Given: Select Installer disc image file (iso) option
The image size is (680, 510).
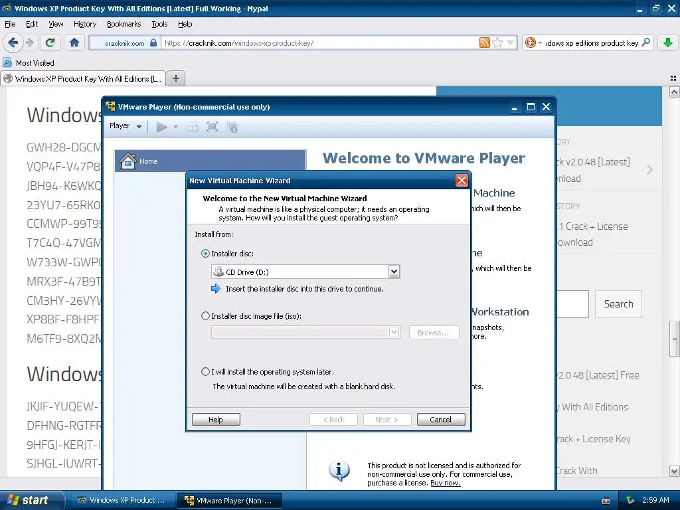Looking at the screenshot, I should [x=206, y=316].
